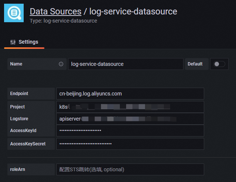Image resolution: width=236 pixels, height=182 pixels.
Task: Click the 'roleArn' field label
Action: [x=18, y=169]
